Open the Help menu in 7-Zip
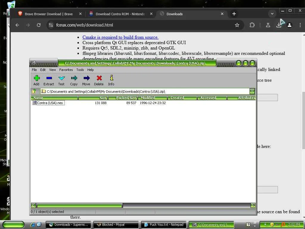The image size is (305, 229). pyautogui.click(x=90, y=70)
